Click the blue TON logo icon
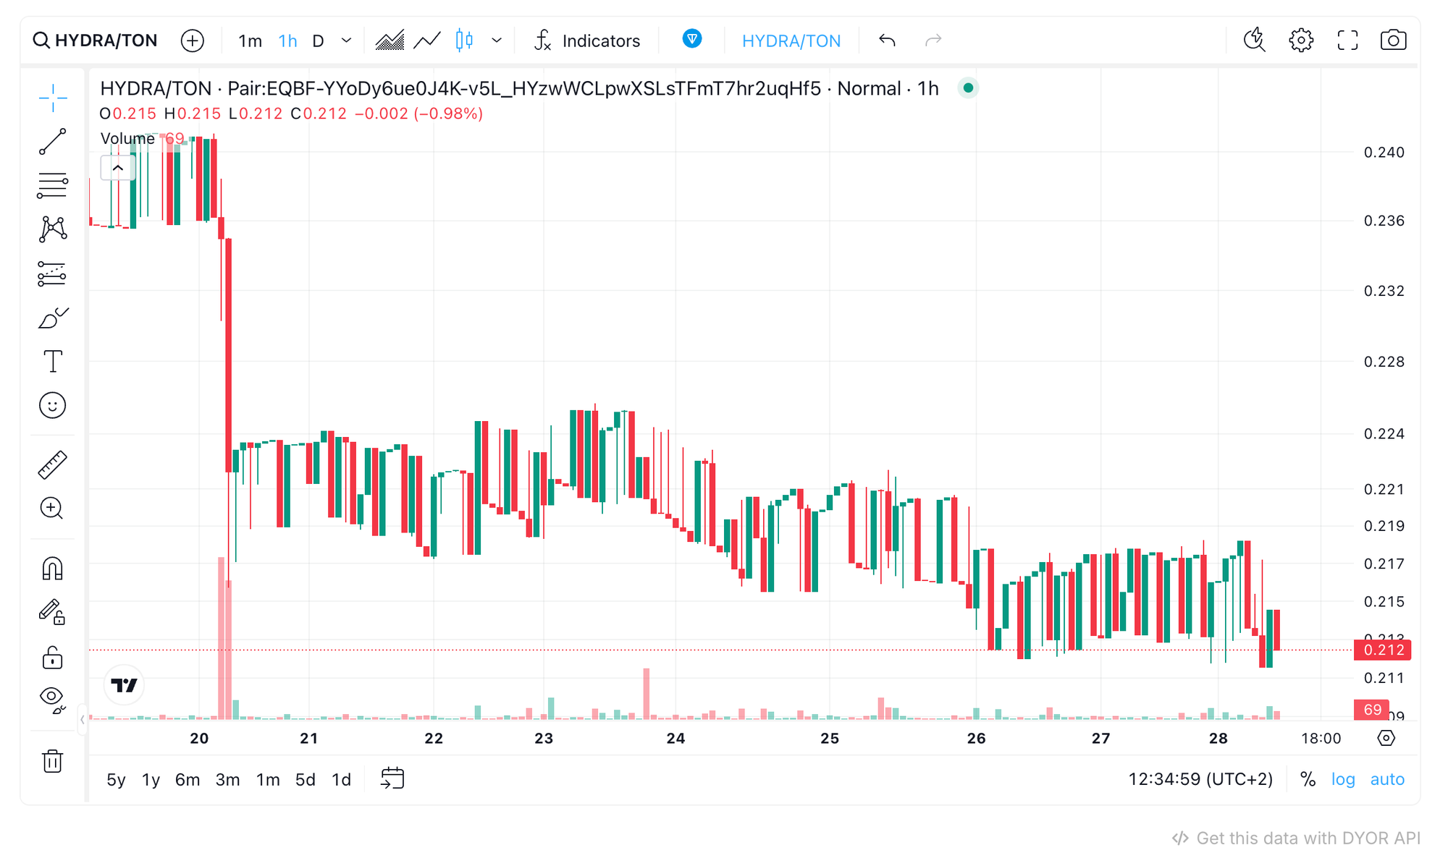This screenshot has width=1448, height=858. pyautogui.click(x=692, y=38)
